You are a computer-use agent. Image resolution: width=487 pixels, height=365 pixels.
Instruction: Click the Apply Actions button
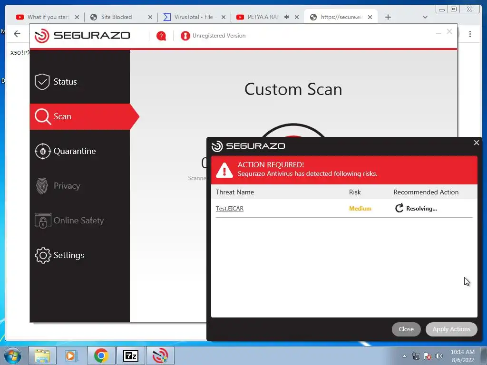tap(451, 329)
